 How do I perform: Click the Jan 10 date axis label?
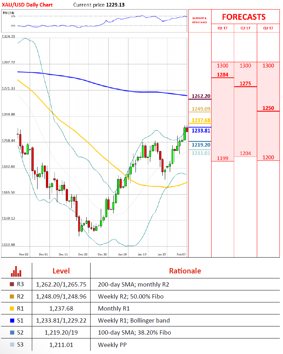(x=122, y=254)
